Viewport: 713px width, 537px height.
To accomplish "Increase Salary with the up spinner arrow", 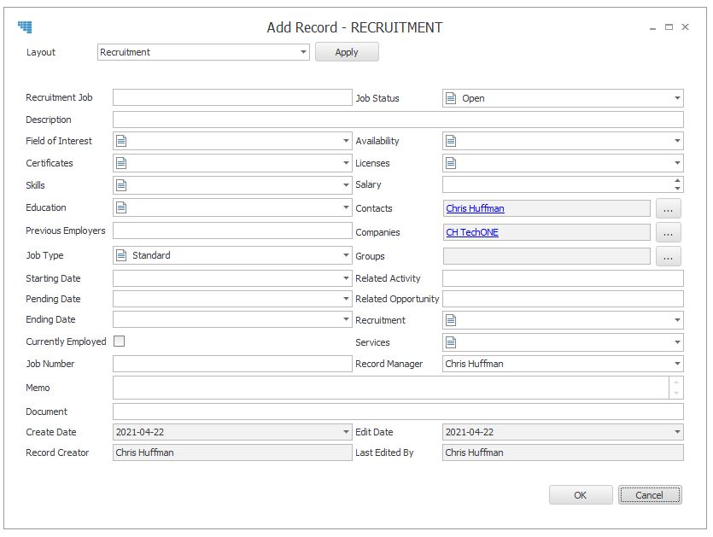I will 677,180.
